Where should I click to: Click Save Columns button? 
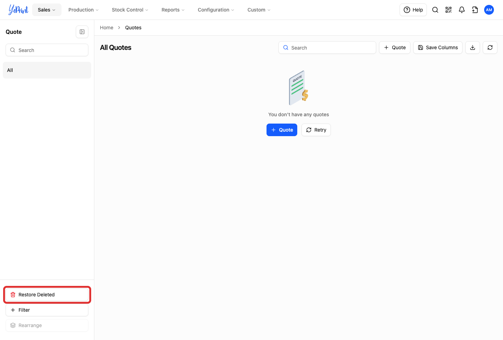click(x=438, y=47)
